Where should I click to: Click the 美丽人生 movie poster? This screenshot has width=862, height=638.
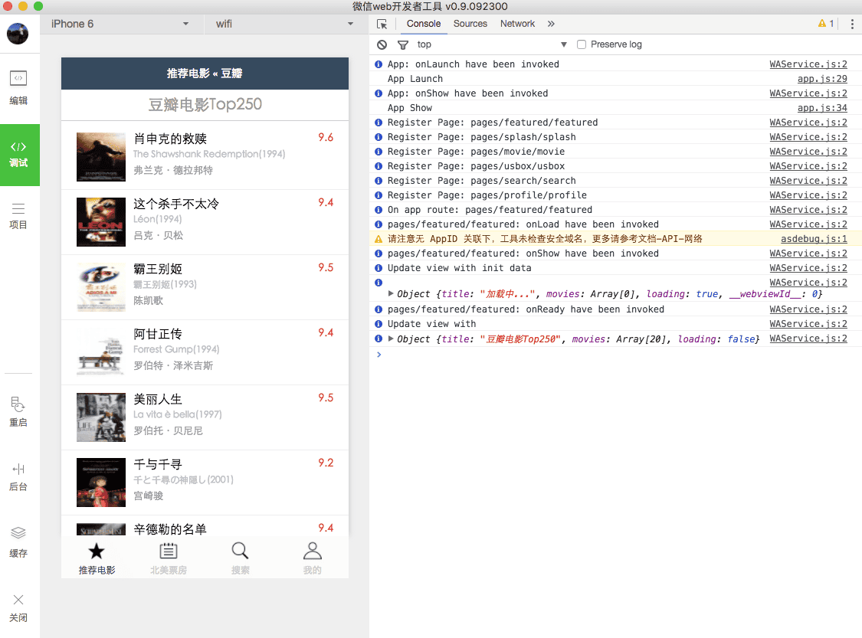tap(101, 417)
